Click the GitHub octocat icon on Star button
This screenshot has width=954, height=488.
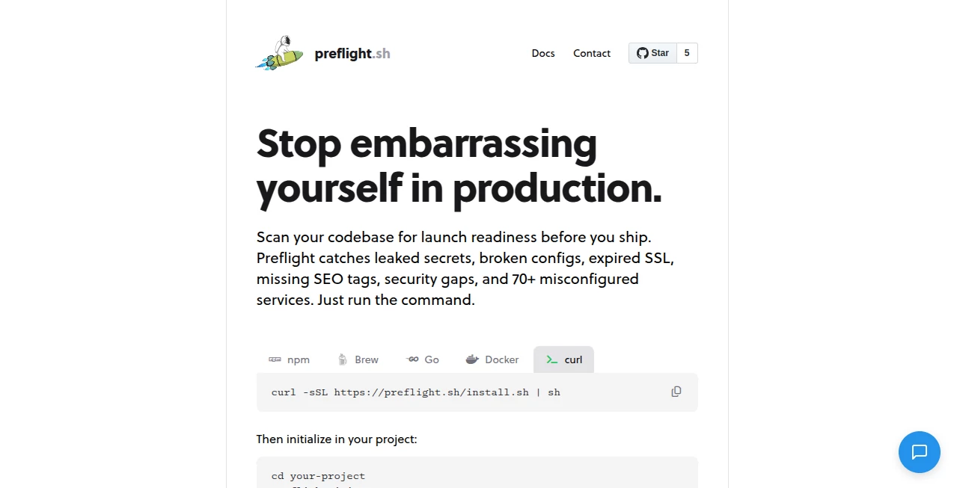tap(642, 53)
